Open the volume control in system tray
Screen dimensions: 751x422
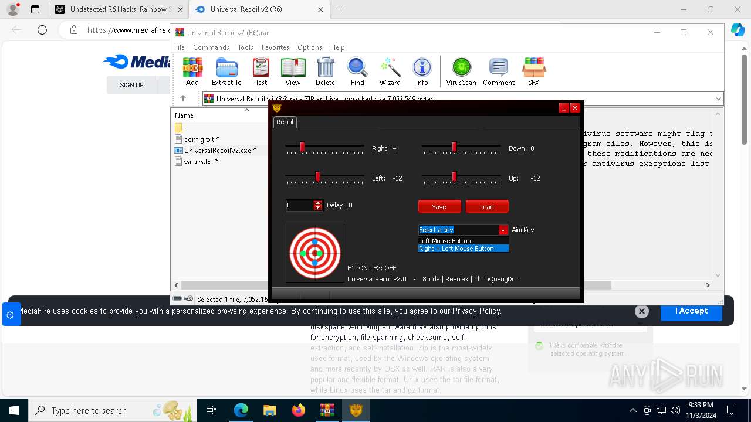(675, 411)
